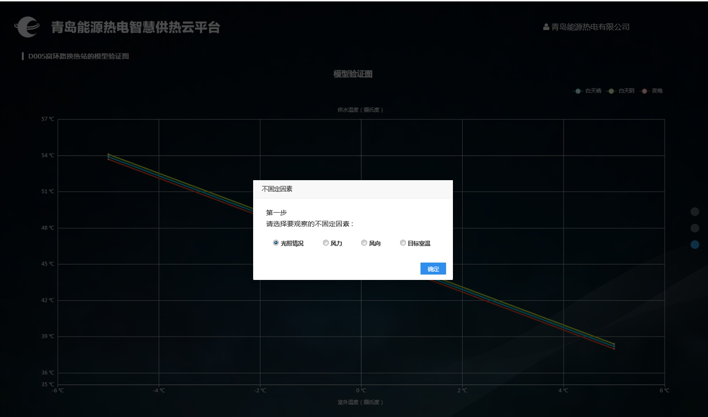Click the 模型验证图 chart title

pyautogui.click(x=353, y=74)
